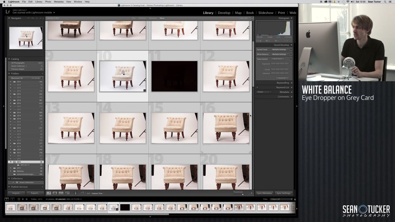Viewport: 395px width, 222px height.
Task: Open Metadata Default preset dropdown
Action: point(264,92)
